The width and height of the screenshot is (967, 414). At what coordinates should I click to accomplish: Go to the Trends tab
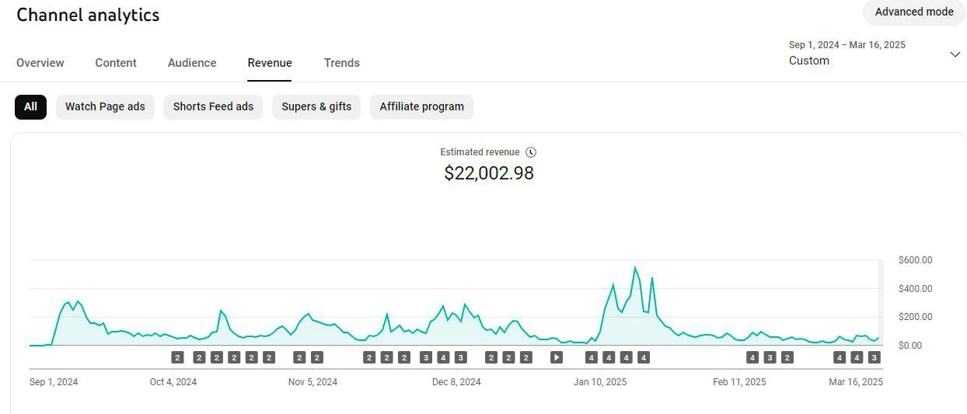coord(342,63)
